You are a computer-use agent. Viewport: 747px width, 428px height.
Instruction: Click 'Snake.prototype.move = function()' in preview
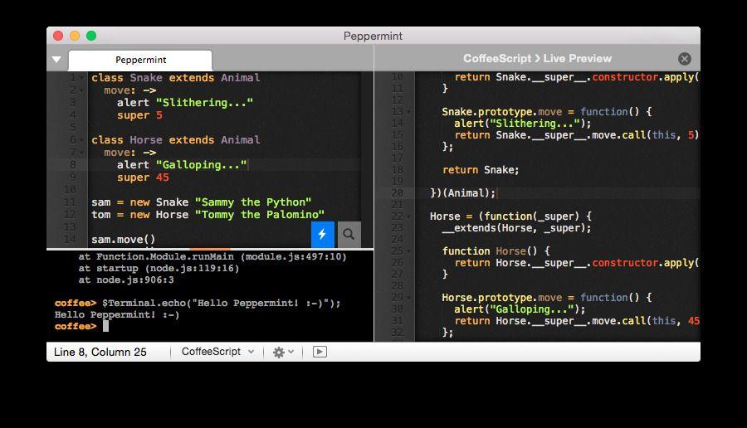[x=546, y=112]
